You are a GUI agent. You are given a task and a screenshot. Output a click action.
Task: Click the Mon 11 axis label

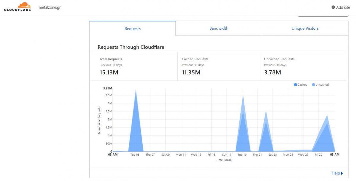click(x=181, y=155)
